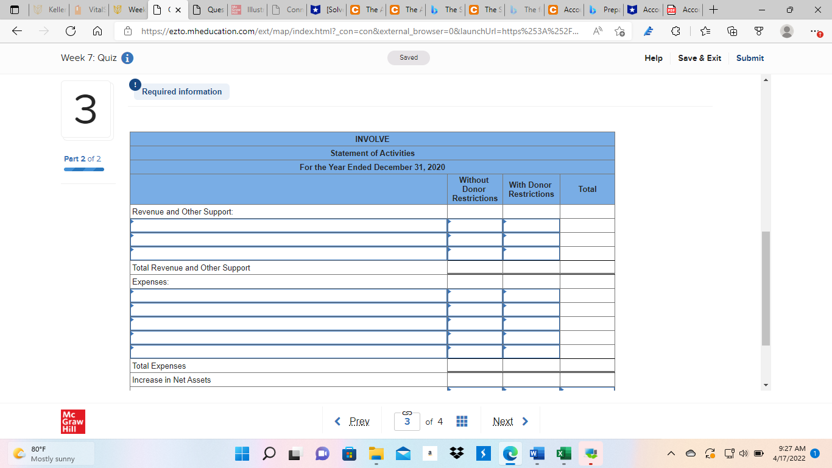
Task: Click the page scrollbar down arrow
Action: (x=766, y=385)
